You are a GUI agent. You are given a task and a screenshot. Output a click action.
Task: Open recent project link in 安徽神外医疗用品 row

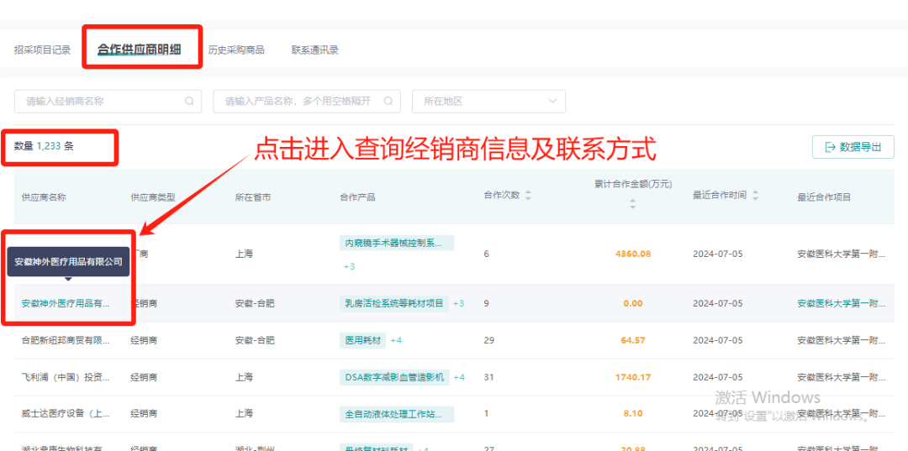(842, 303)
